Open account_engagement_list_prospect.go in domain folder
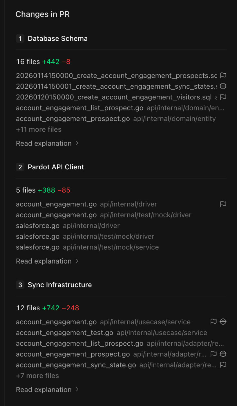The image size is (237, 406). click(x=79, y=108)
